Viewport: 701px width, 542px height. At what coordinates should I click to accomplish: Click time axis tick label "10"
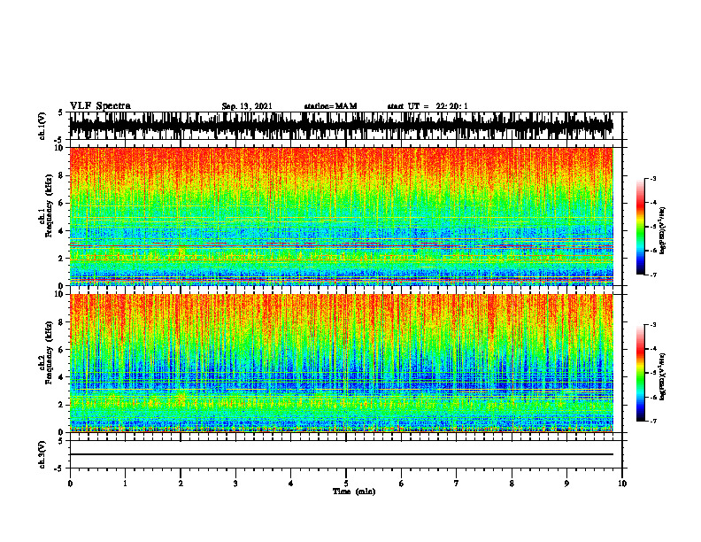pyautogui.click(x=622, y=484)
